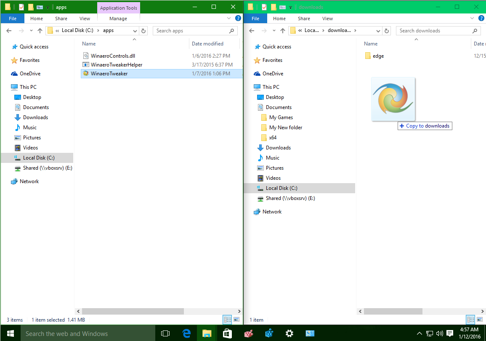This screenshot has width=486, height=341.
Task: Sort apps files by Date modified
Action: [x=207, y=44]
